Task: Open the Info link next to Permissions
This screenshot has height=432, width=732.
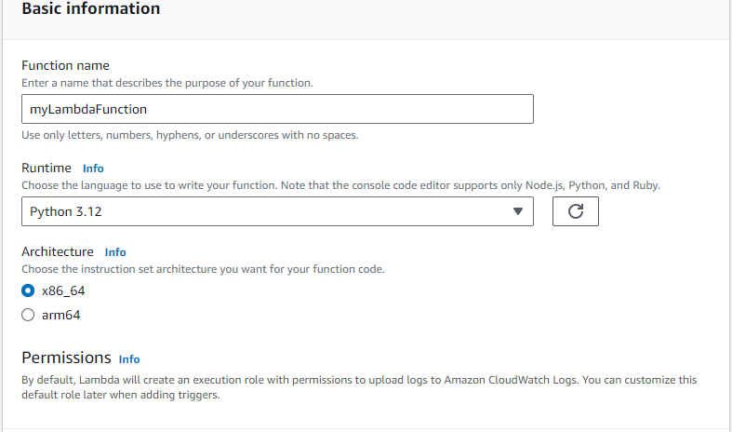Action: point(129,359)
